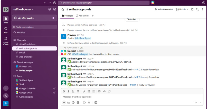Record an audio clip with microphone
This screenshot has height=109, width=207.
coord(89,102)
